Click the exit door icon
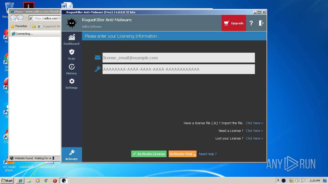 click(261, 23)
